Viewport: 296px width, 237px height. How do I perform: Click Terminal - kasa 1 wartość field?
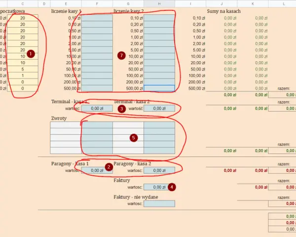click(97, 108)
